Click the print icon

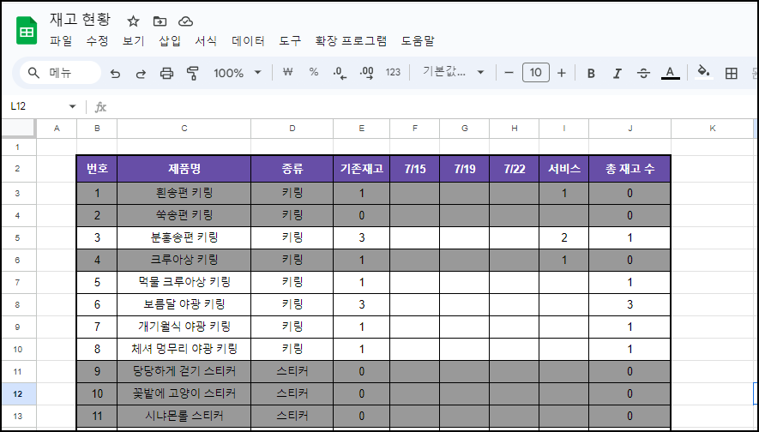166,73
